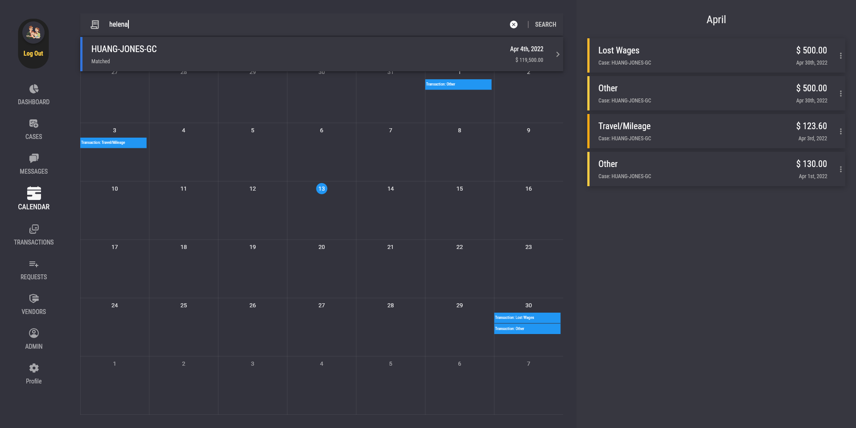Open the Transactions sidebar icon
Image resolution: width=856 pixels, height=428 pixels.
tap(34, 229)
